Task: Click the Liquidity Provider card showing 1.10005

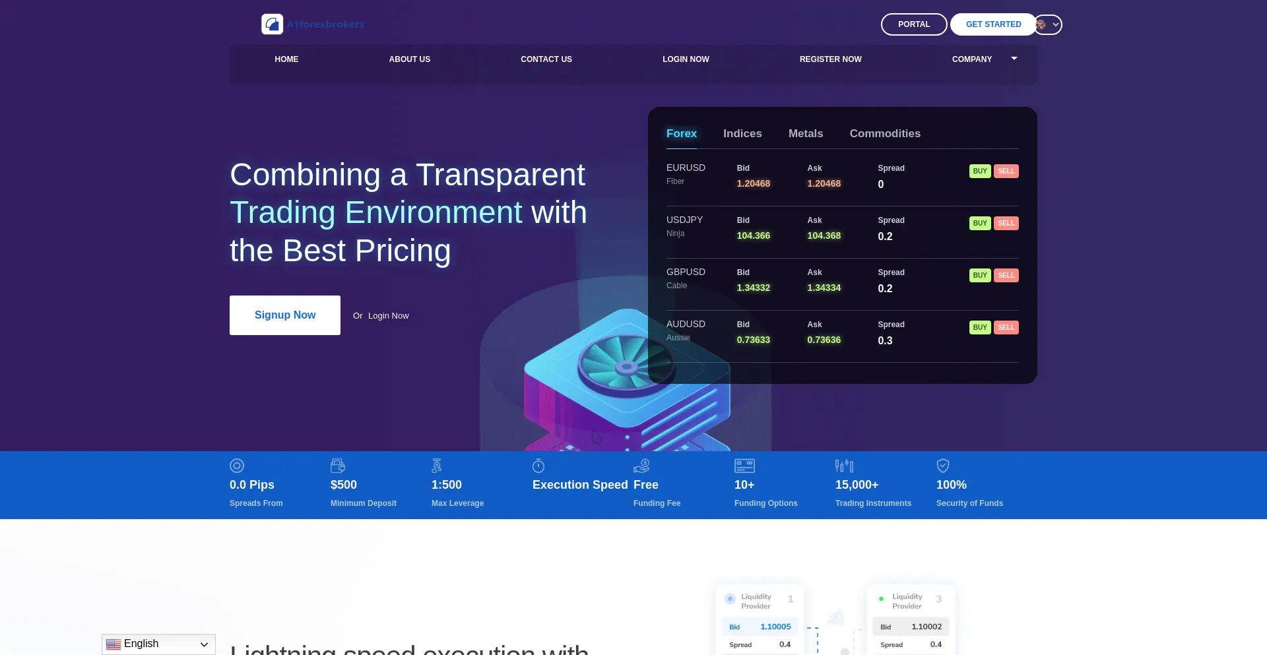Action: [760, 620]
